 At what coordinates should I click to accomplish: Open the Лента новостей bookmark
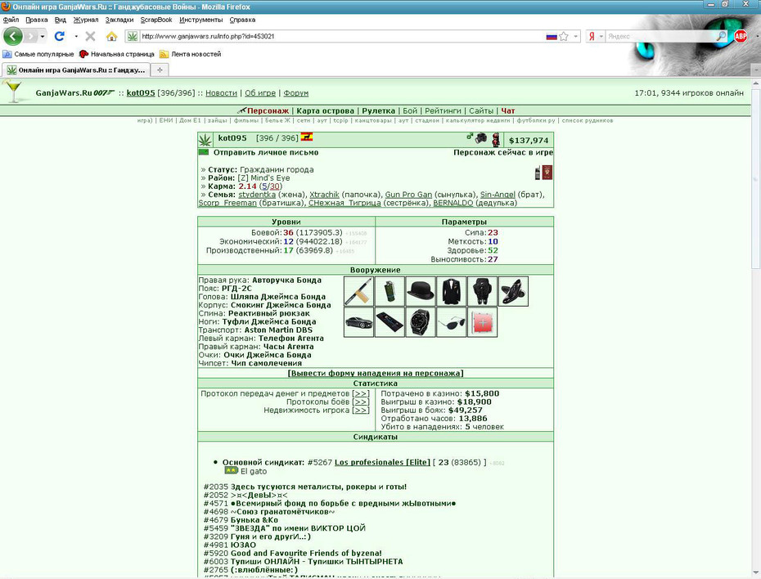(x=190, y=54)
